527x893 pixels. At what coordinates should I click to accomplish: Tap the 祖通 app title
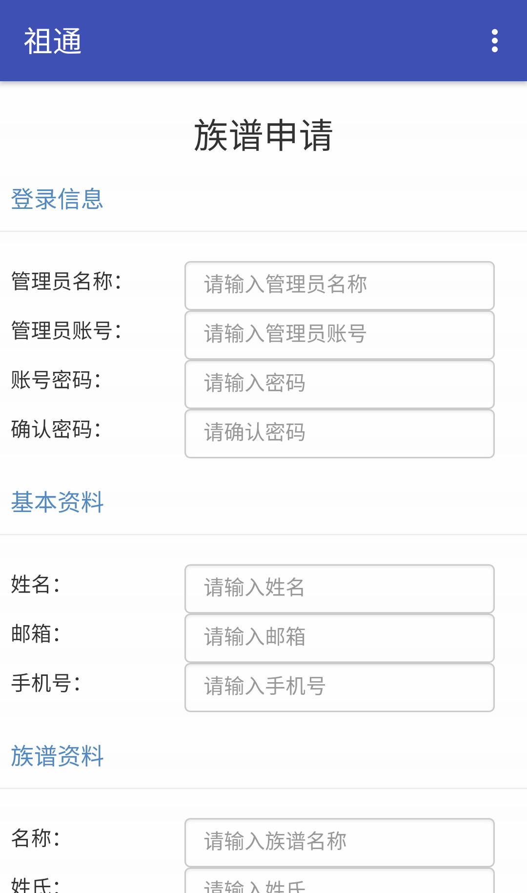[x=53, y=41]
